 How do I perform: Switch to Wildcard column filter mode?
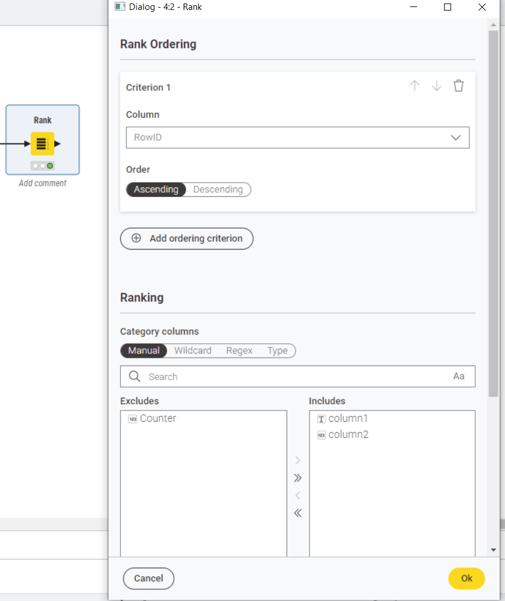[x=193, y=351]
